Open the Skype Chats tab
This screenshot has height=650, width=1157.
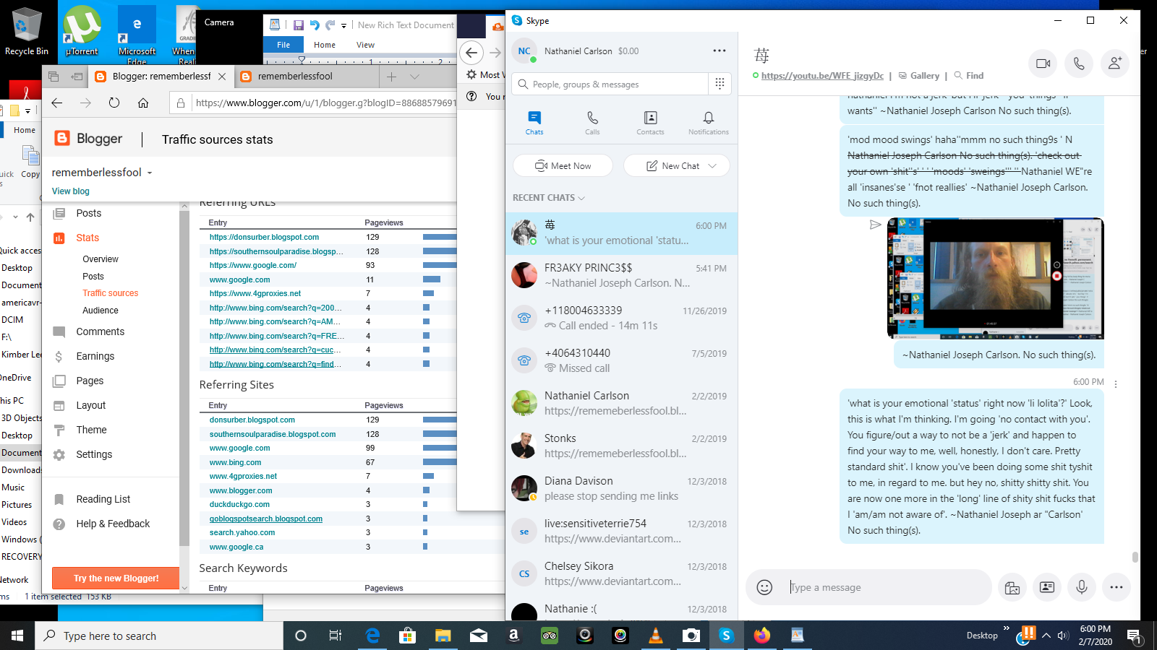534,123
